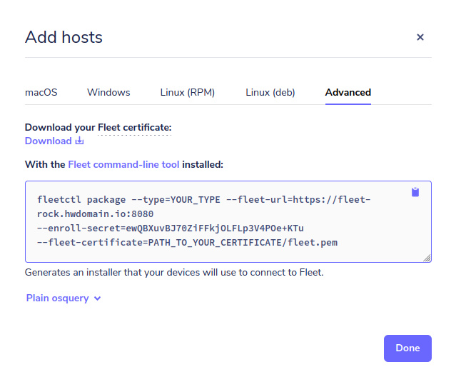Click the enroll-secret line in command box
456x387 pixels.
click(171, 228)
